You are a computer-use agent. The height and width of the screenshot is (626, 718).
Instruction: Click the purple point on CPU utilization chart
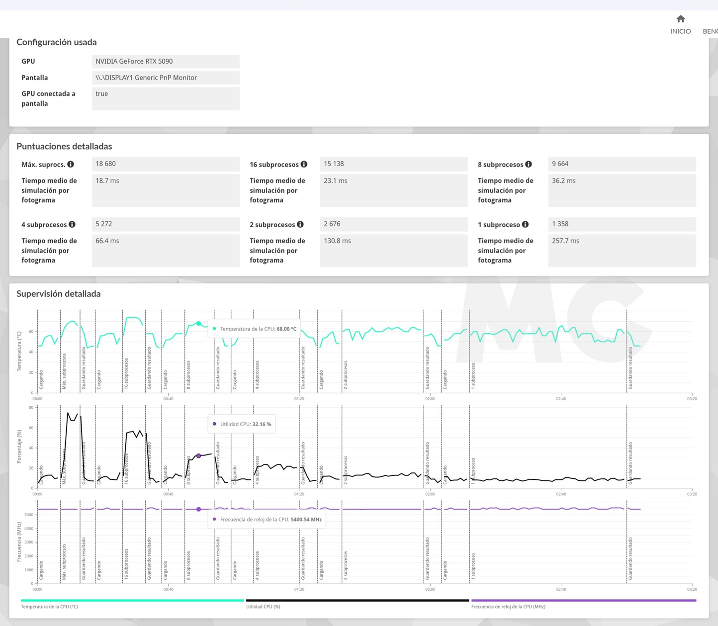tap(198, 456)
